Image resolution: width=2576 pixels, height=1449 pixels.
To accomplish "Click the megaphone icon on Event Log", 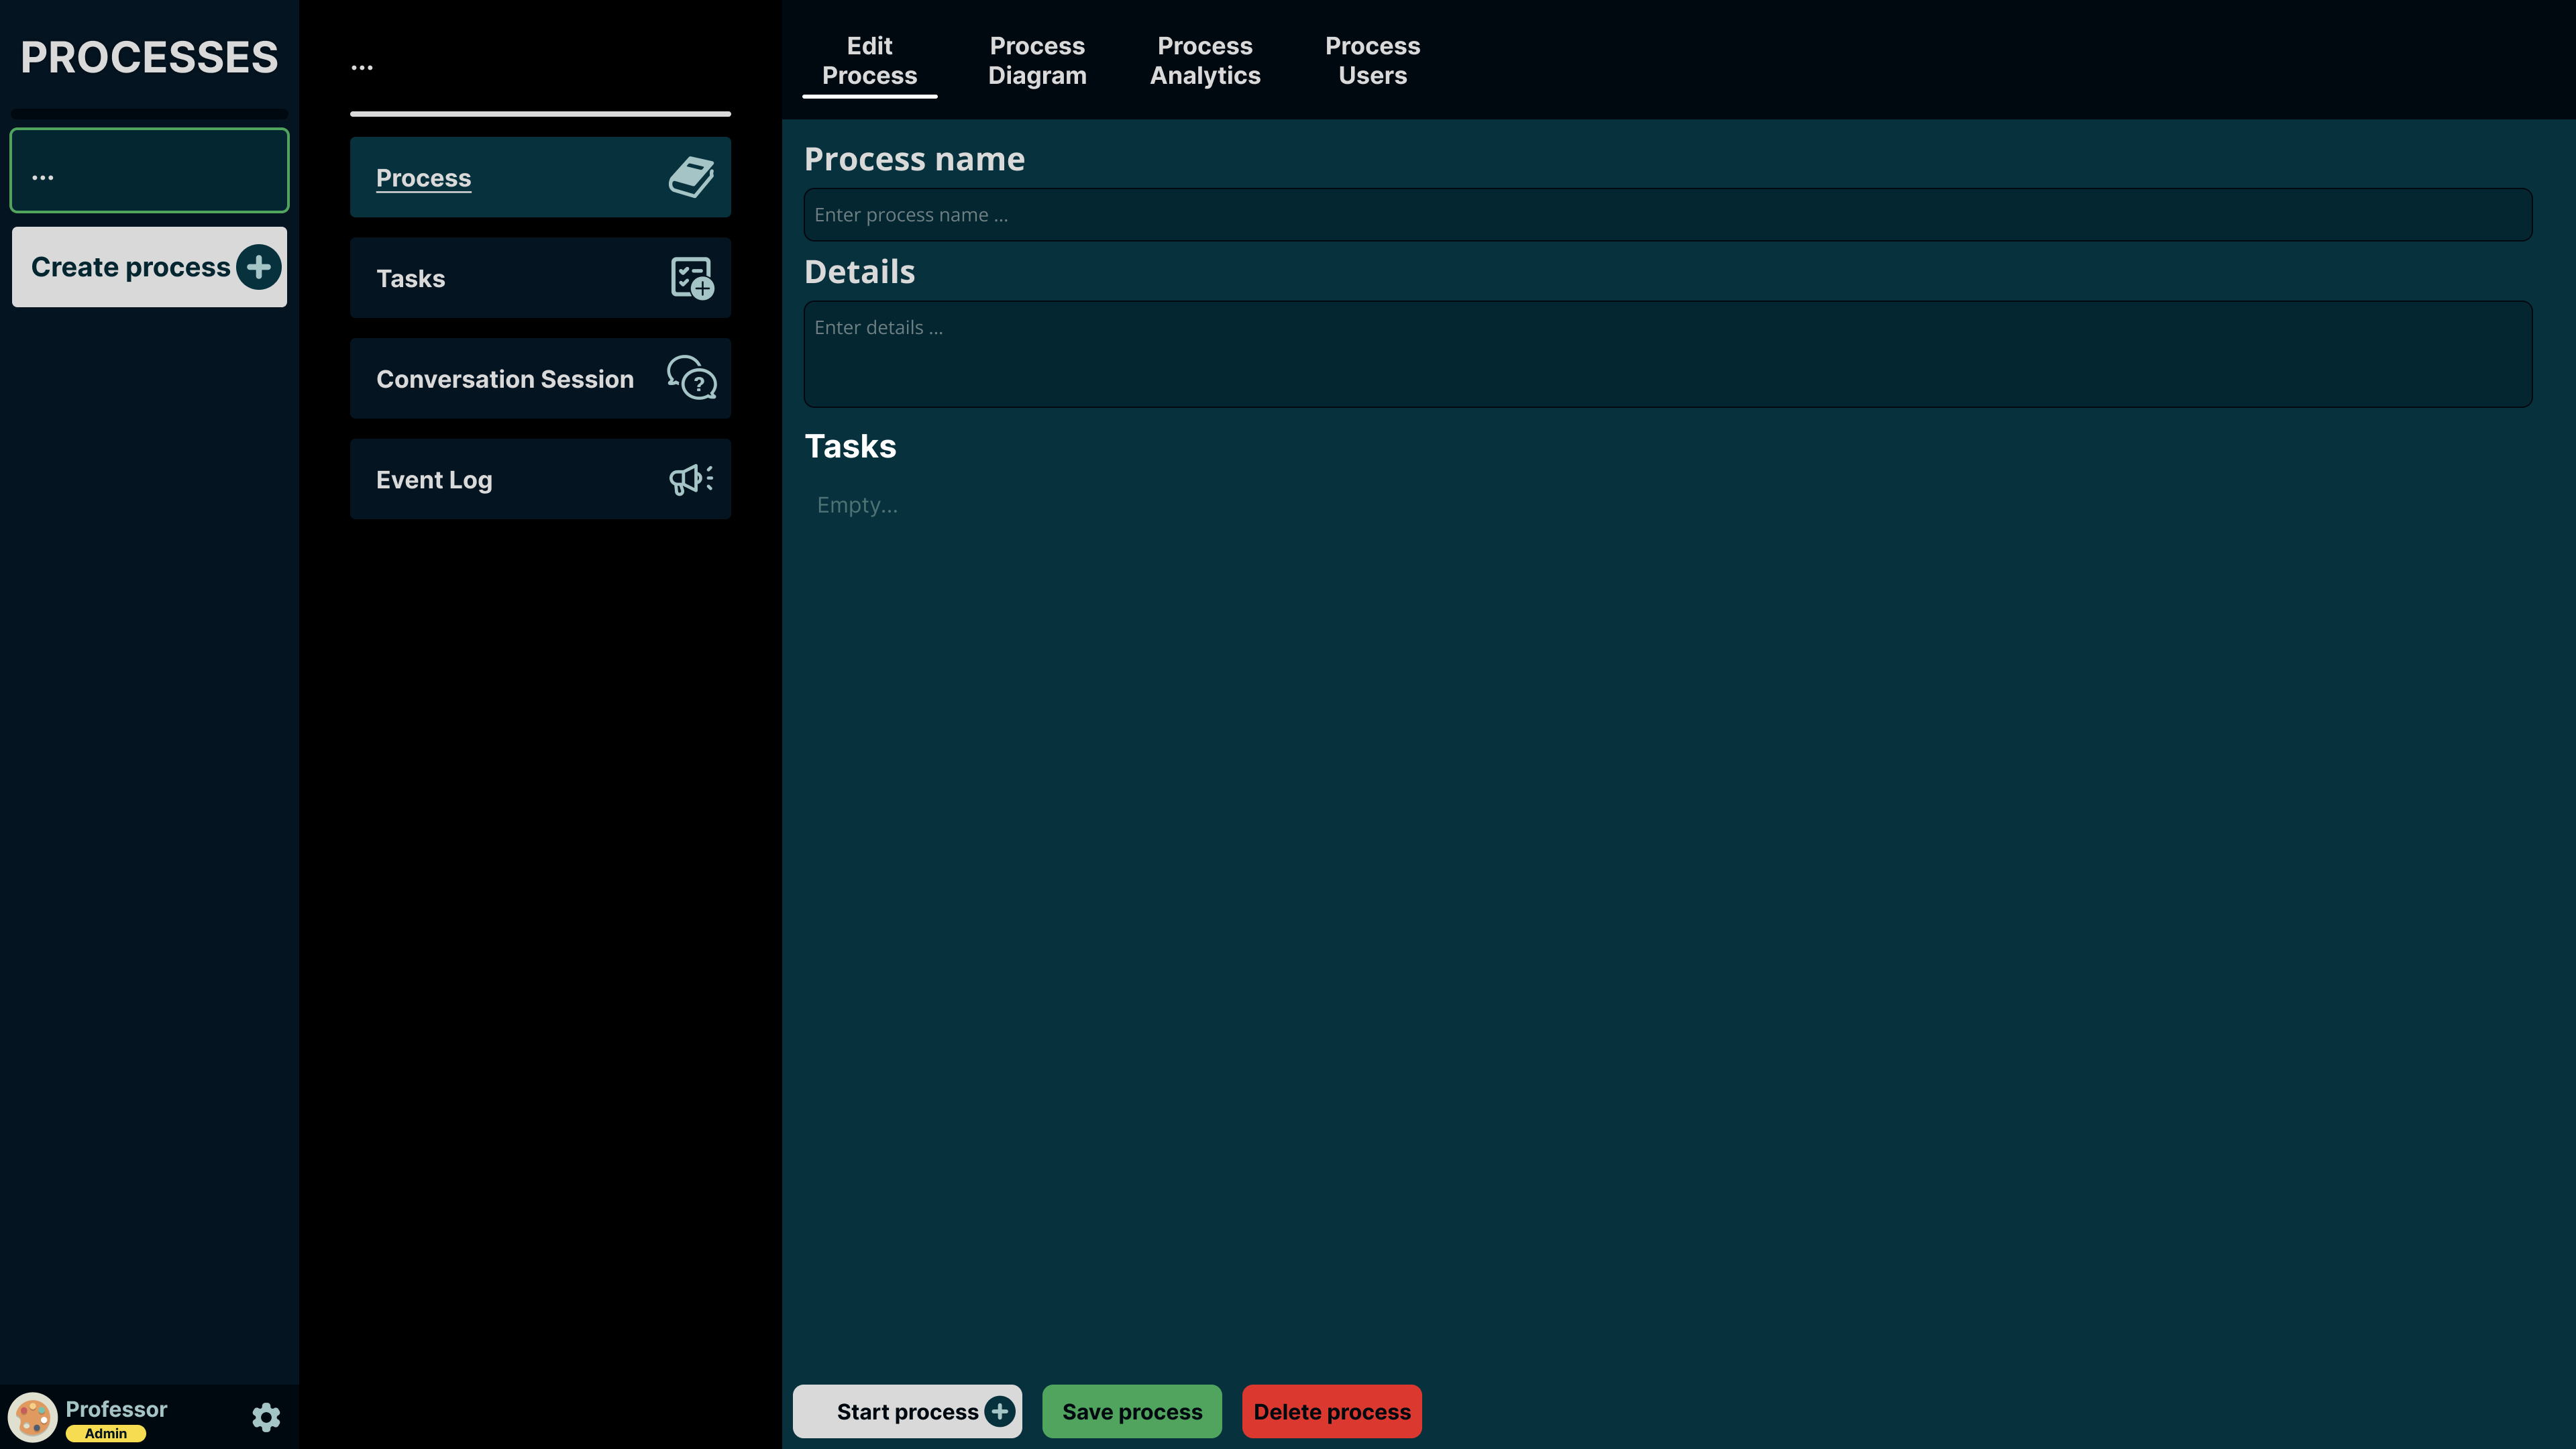I will click(x=691, y=479).
